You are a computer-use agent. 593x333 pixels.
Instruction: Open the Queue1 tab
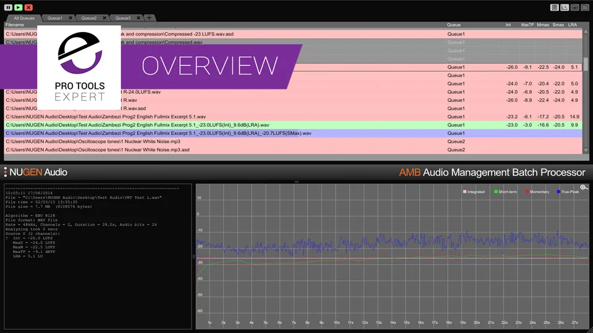coord(55,18)
